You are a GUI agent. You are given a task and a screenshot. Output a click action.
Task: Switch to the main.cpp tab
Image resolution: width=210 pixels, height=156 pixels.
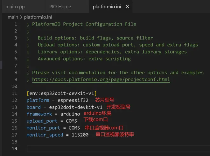coord(15,7)
